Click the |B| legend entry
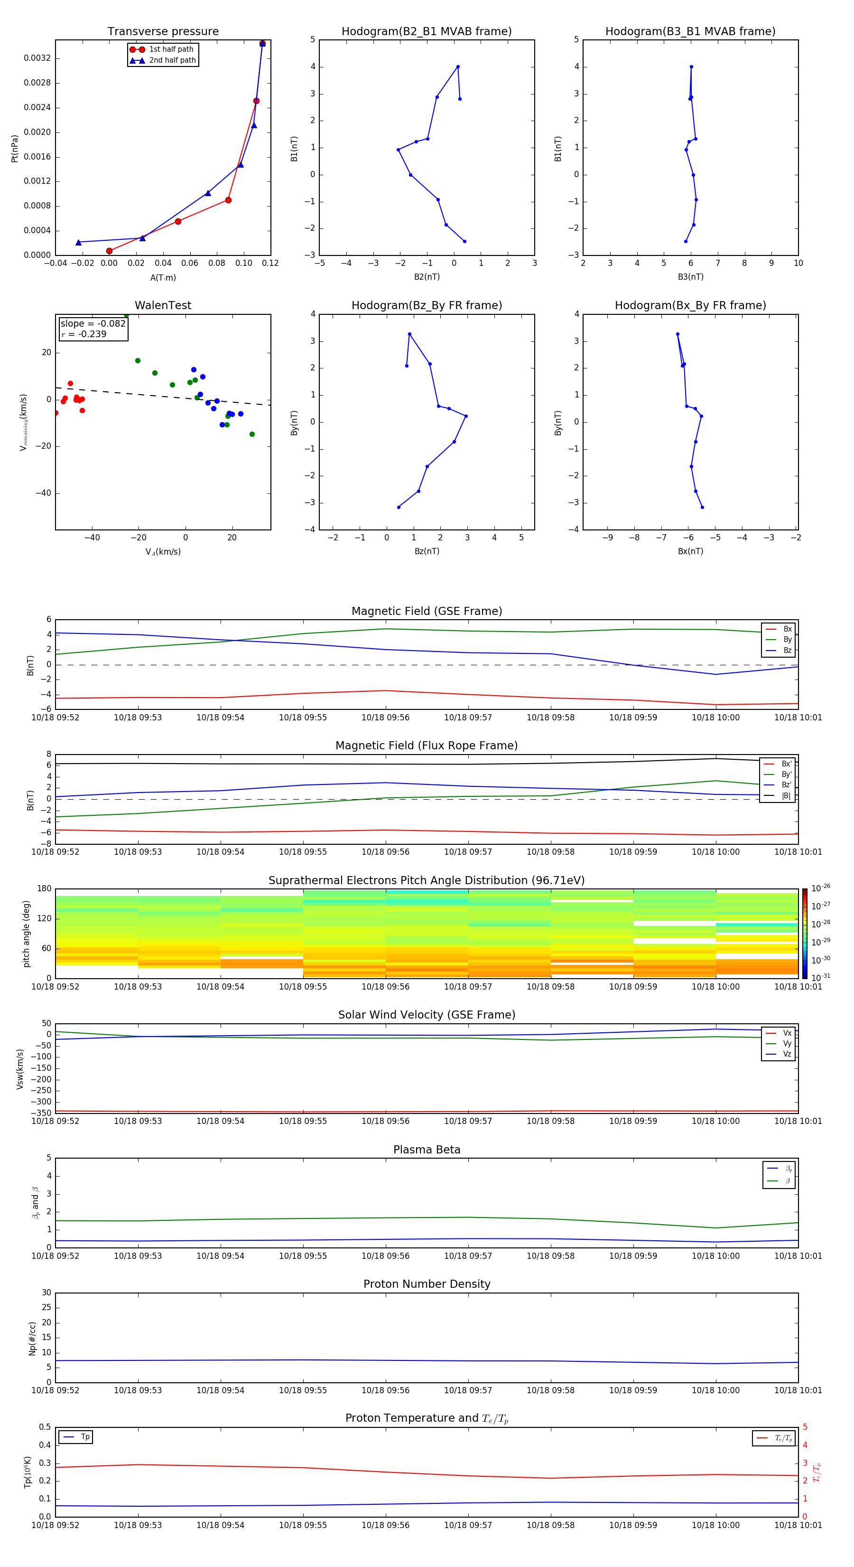The image size is (854, 1567). pyautogui.click(x=778, y=796)
